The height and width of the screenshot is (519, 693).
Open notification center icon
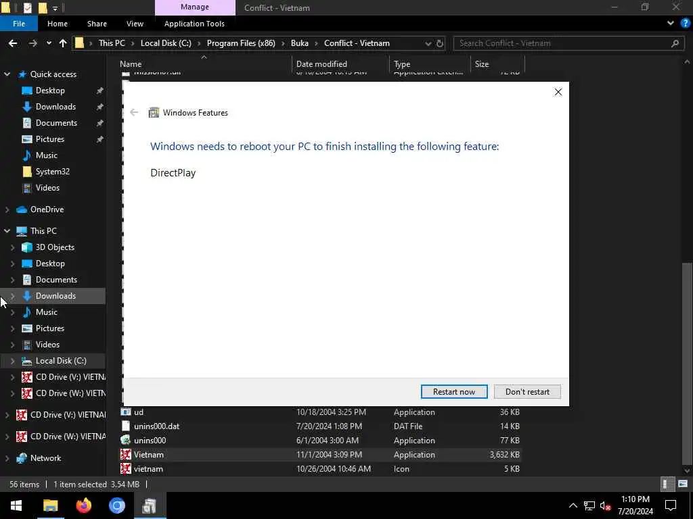tap(671, 505)
